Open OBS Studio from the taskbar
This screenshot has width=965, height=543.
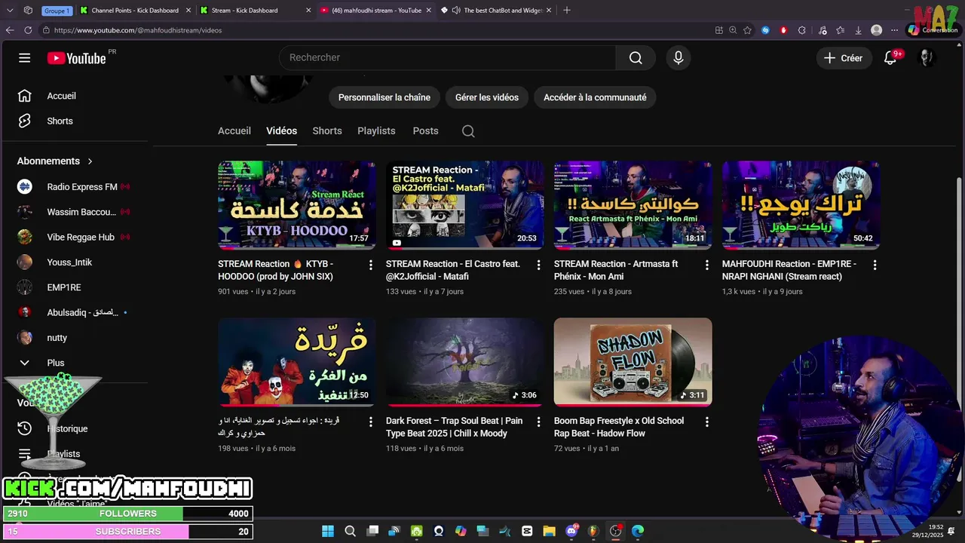coord(615,531)
